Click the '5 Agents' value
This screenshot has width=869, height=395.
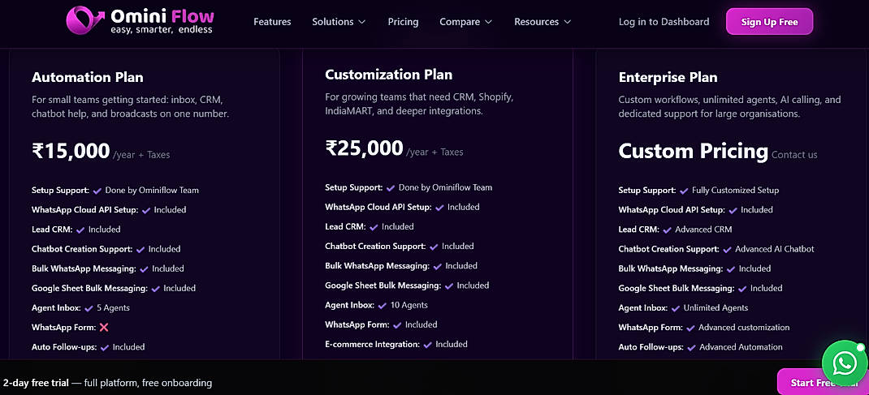coord(113,308)
